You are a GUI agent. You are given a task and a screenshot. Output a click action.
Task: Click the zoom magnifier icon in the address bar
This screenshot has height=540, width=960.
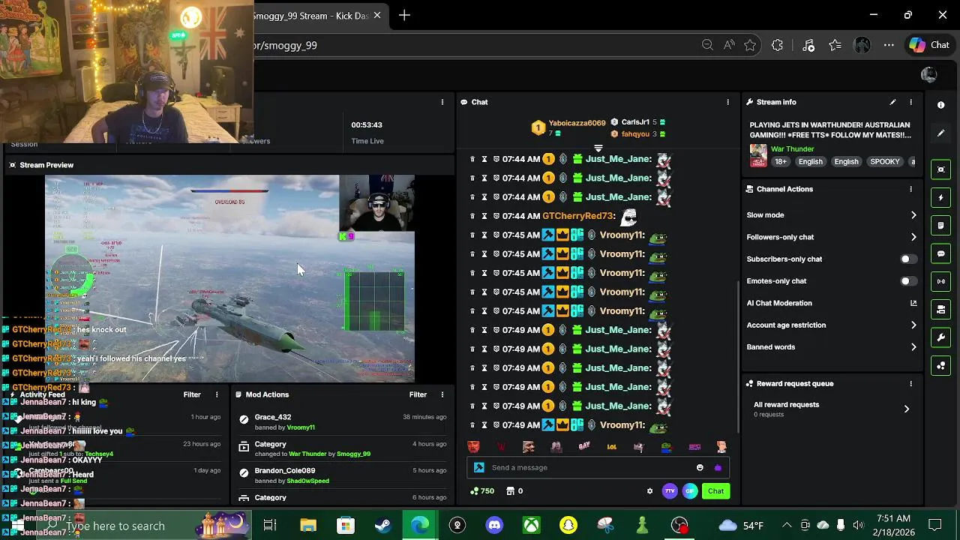(x=707, y=45)
